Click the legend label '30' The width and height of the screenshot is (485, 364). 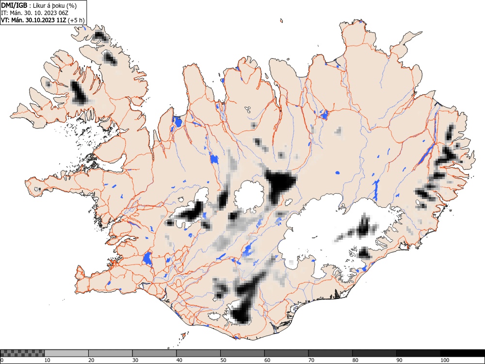click(135, 360)
